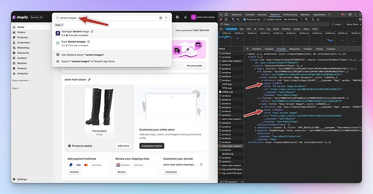The height and width of the screenshot is (194, 373).
Task: Open DevTools settings gear
Action: (x=350, y=15)
